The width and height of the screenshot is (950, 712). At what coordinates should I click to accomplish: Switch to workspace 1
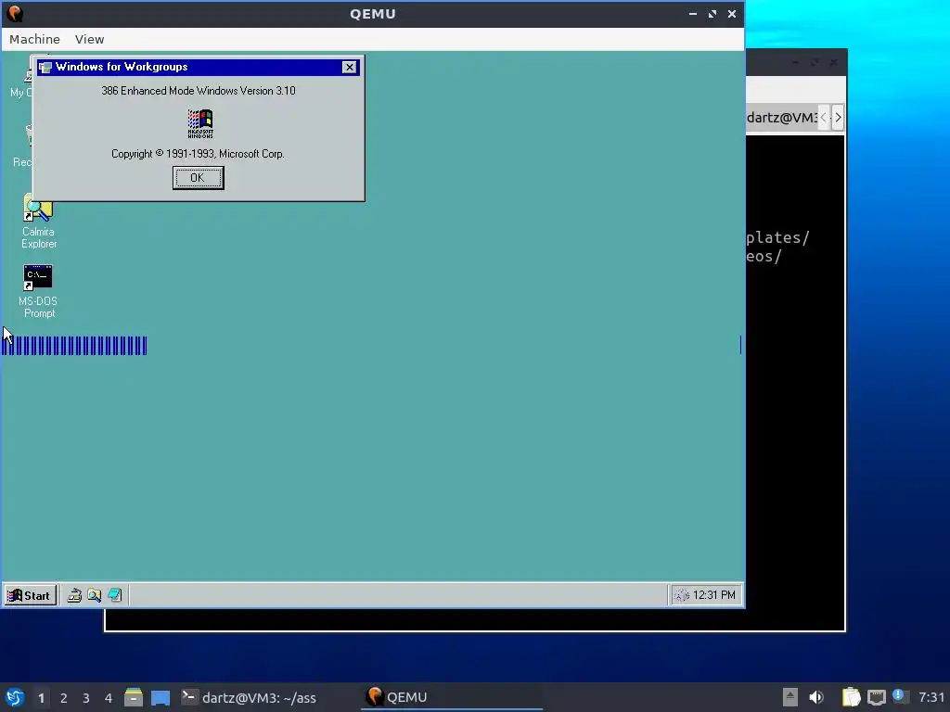(x=41, y=698)
